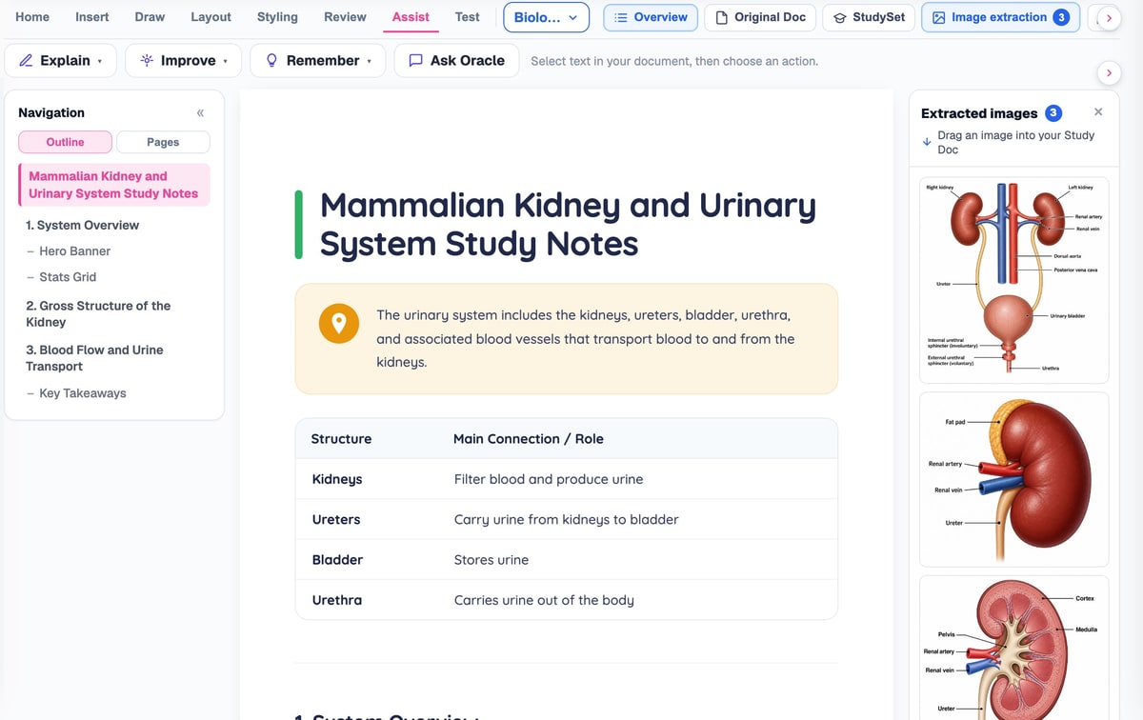The height and width of the screenshot is (720, 1143).
Task: Collapse the Navigation panel with double chevron
Action: (x=200, y=112)
